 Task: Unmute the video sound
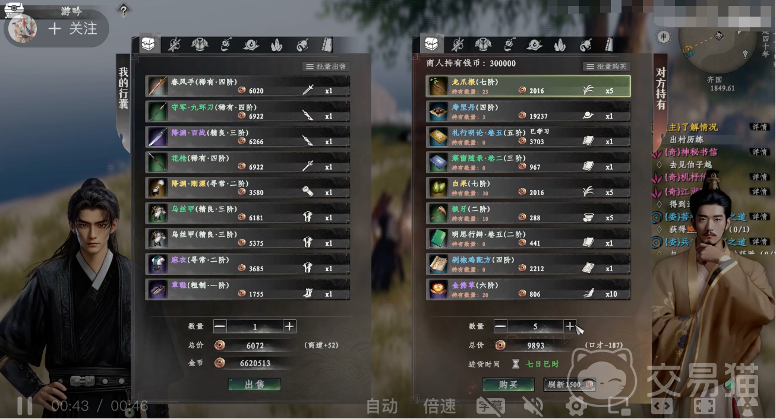pyautogui.click(x=533, y=406)
